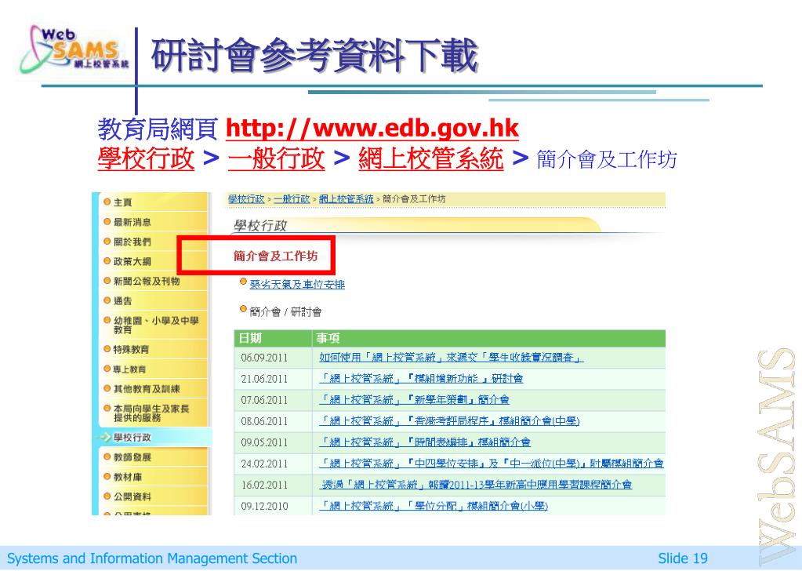Viewport: 802px width, 571px height.
Task: Click the arrow icon beside sidebar 學校行政
Action: (103, 437)
